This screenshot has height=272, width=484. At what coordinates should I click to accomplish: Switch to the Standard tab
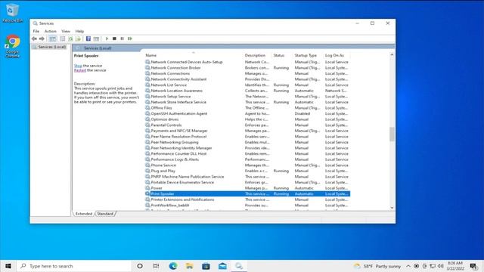105,214
